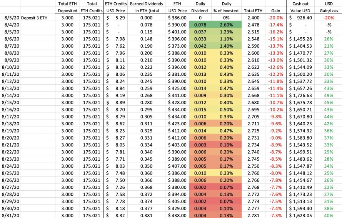The width and height of the screenshot is (342, 218).
Task: Click the 0.381 earned dividends cell
Action: click(x=146, y=215)
